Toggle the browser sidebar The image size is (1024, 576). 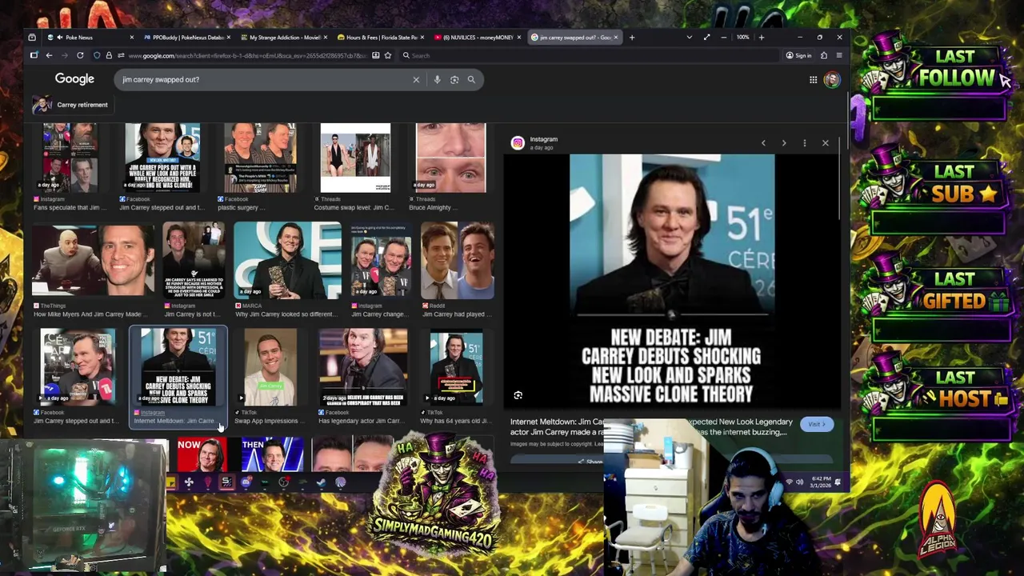(x=34, y=55)
